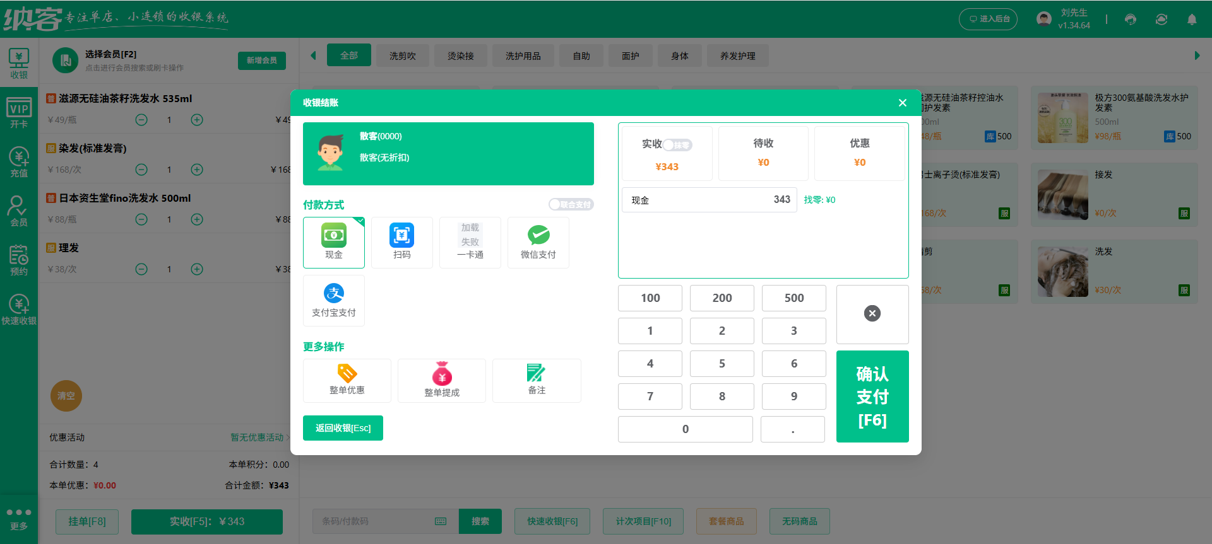This screenshot has height=544, width=1212.
Task: Click 新增会员 add member button
Action: coord(262,61)
